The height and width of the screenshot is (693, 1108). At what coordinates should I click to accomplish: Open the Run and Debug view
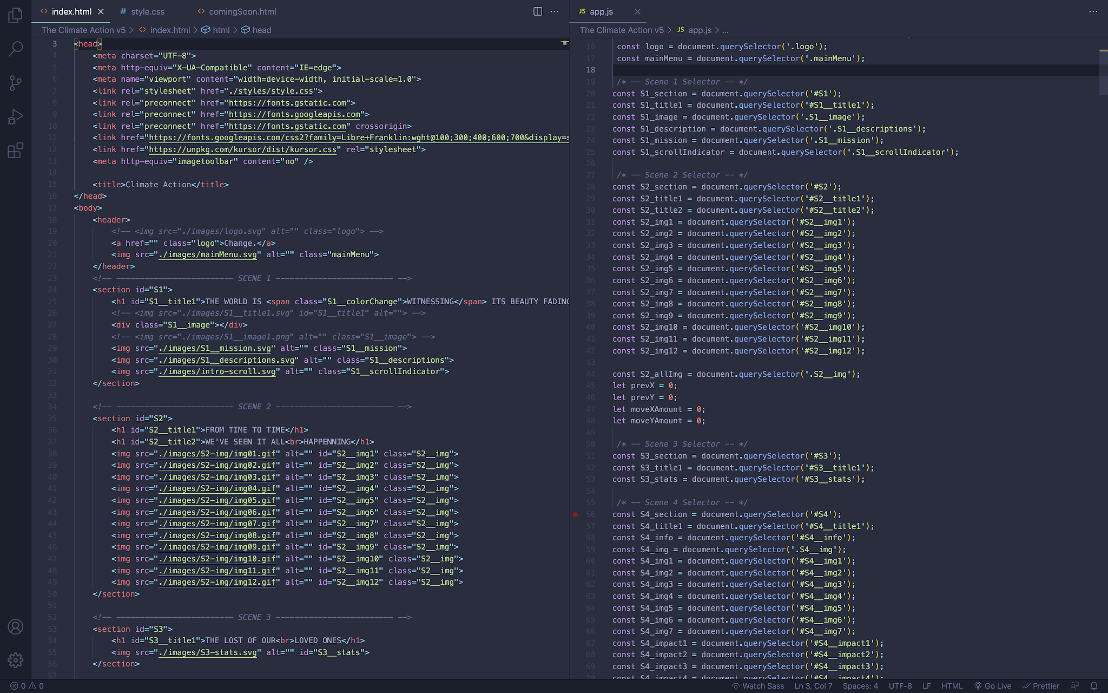point(16,116)
